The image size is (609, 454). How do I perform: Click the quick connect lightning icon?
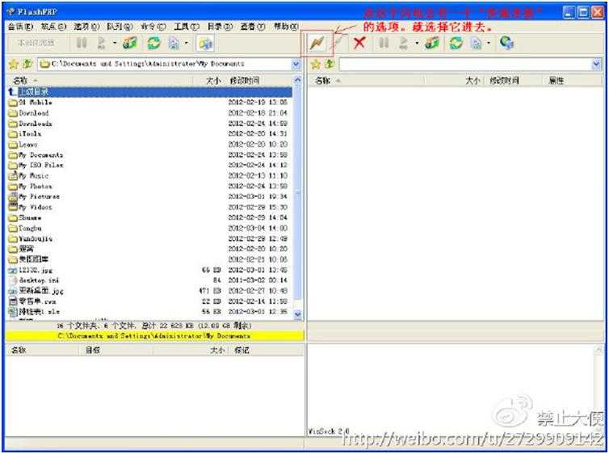coord(317,43)
